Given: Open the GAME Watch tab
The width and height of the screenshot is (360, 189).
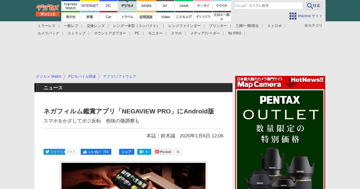Looking at the screenshot, I should click(x=184, y=5).
